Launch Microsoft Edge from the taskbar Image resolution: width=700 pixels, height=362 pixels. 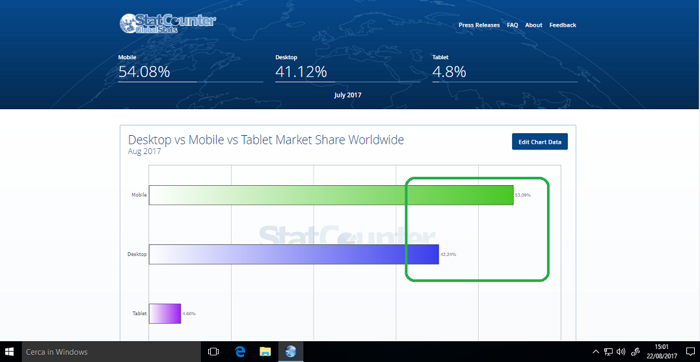click(x=241, y=352)
